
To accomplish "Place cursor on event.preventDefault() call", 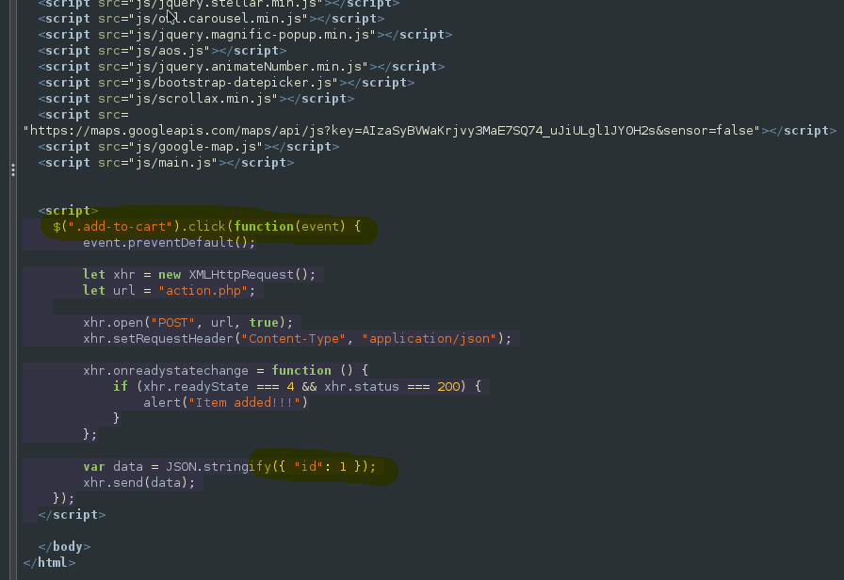I will click(169, 243).
